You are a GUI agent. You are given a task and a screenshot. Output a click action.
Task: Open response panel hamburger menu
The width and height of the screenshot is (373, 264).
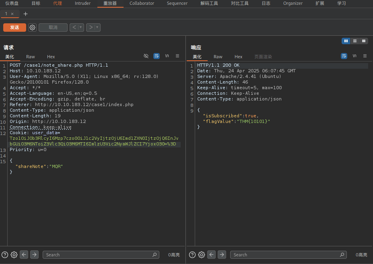coord(365,56)
